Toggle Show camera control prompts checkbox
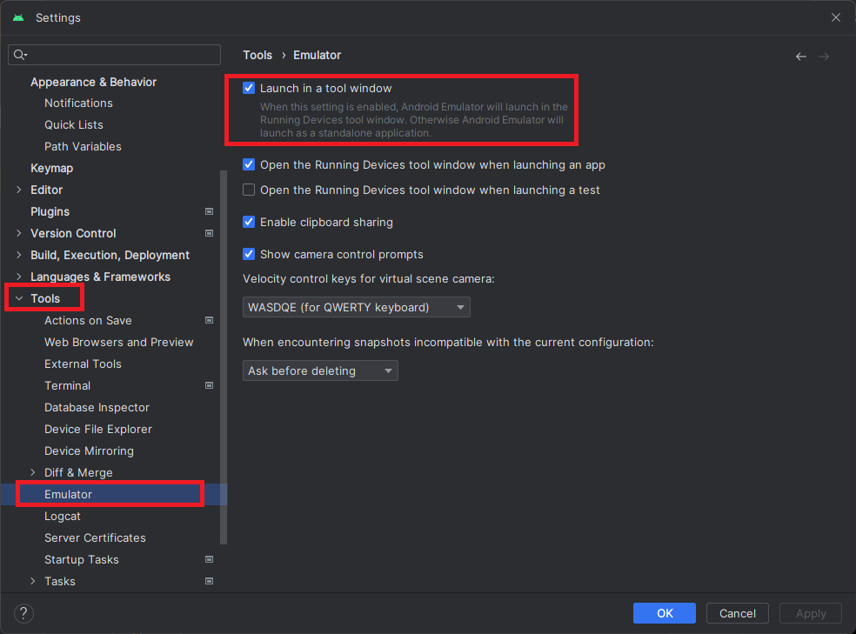Viewport: 856px width, 634px height. pyautogui.click(x=249, y=254)
